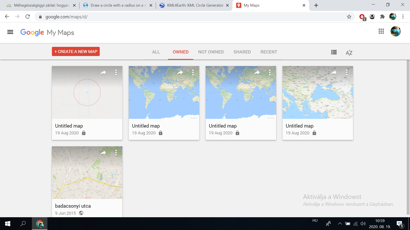Share the fourth Untitled Europe map
Image resolution: width=410 pixels, height=230 pixels.
click(334, 73)
